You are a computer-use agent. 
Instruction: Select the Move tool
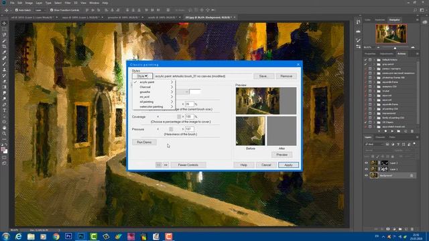[x=4, y=23]
